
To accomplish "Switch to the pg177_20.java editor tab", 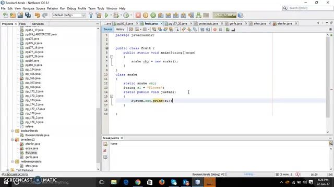I will point(178,23).
